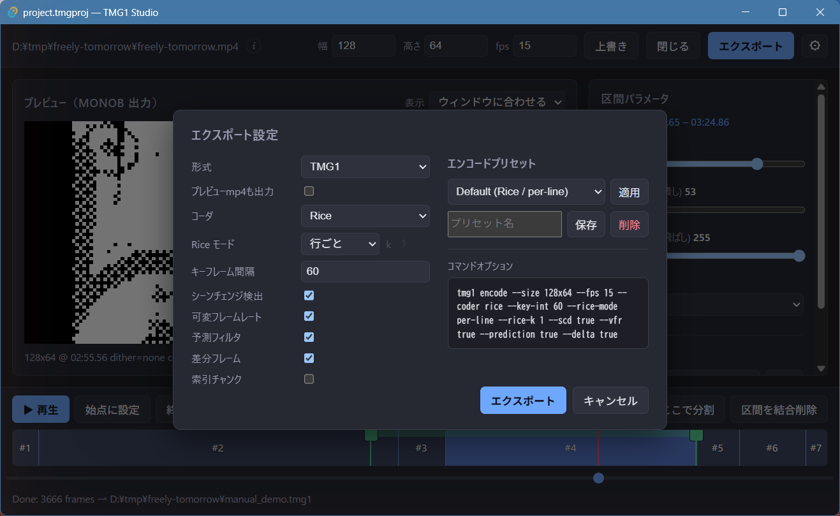Cancel the dialog with キャンセル
This screenshot has width=840, height=516.
pos(610,401)
